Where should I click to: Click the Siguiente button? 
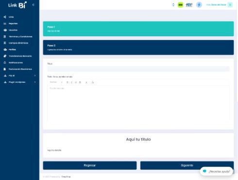[x=187, y=165]
